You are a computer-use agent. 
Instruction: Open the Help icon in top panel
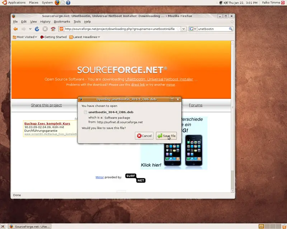tap(68, 3)
